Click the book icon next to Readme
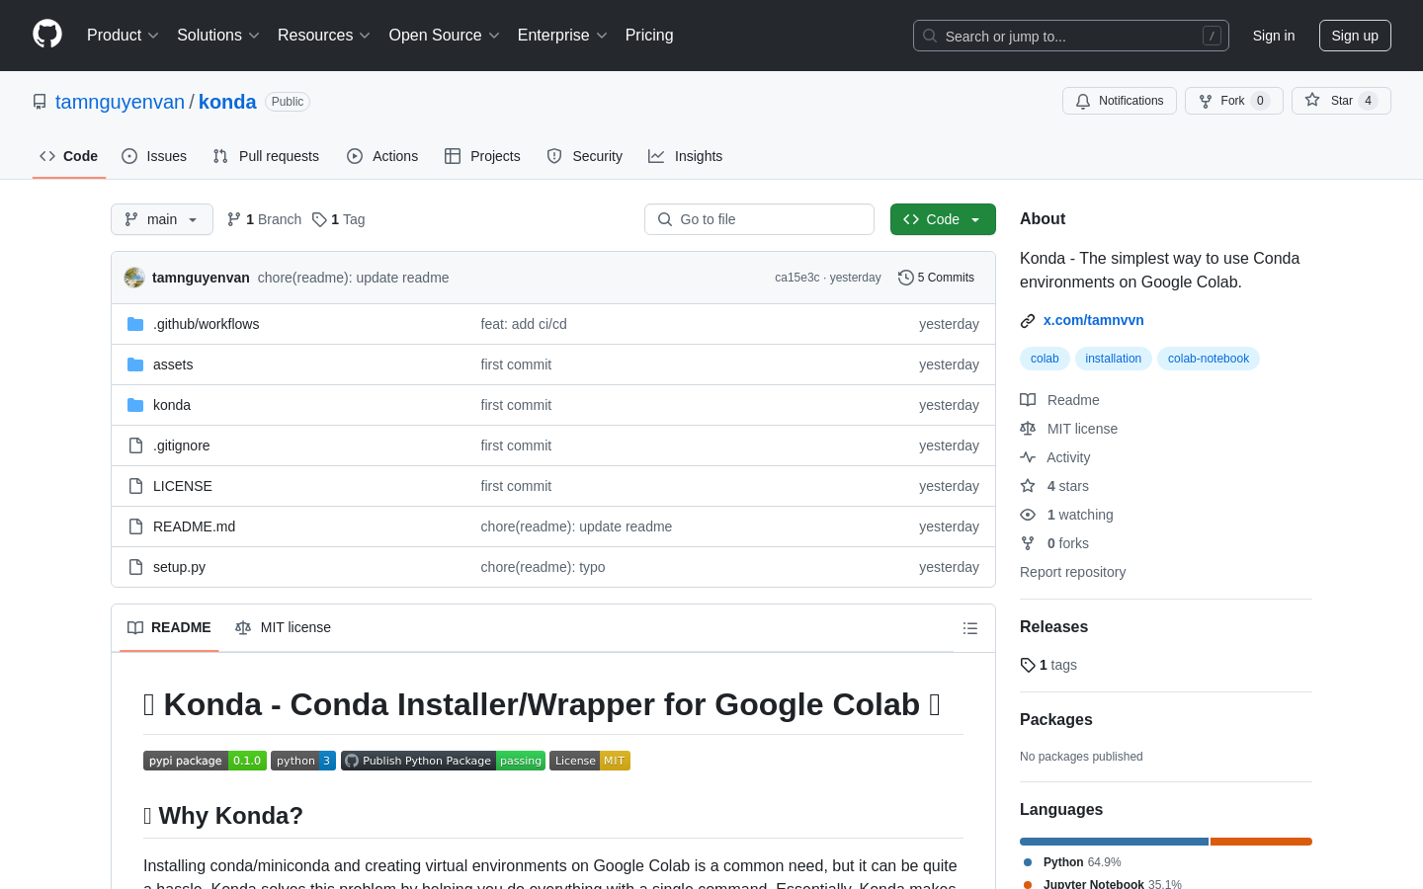This screenshot has height=889, width=1423. pyautogui.click(x=1028, y=400)
